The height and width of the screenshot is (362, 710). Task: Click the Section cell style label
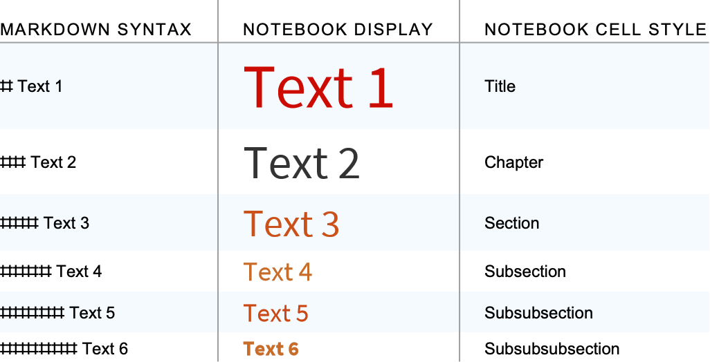511,223
